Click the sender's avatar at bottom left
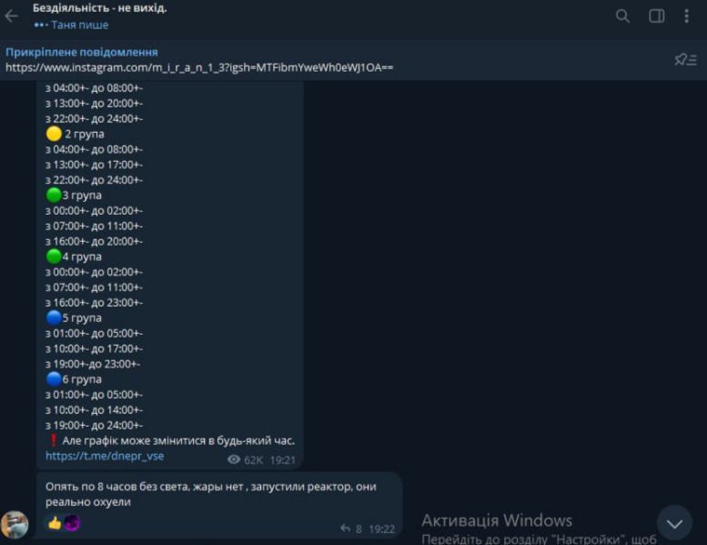Screen dimensions: 707x545 click(x=15, y=525)
